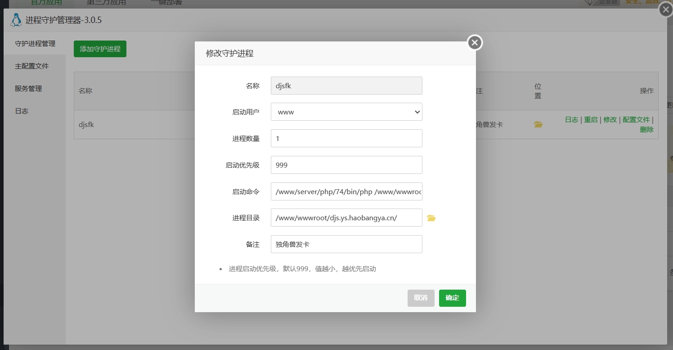Click into the 启动命令 command field

tap(346, 191)
